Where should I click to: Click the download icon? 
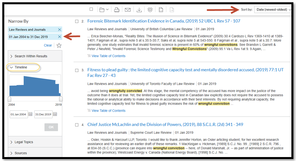(139, 10)
